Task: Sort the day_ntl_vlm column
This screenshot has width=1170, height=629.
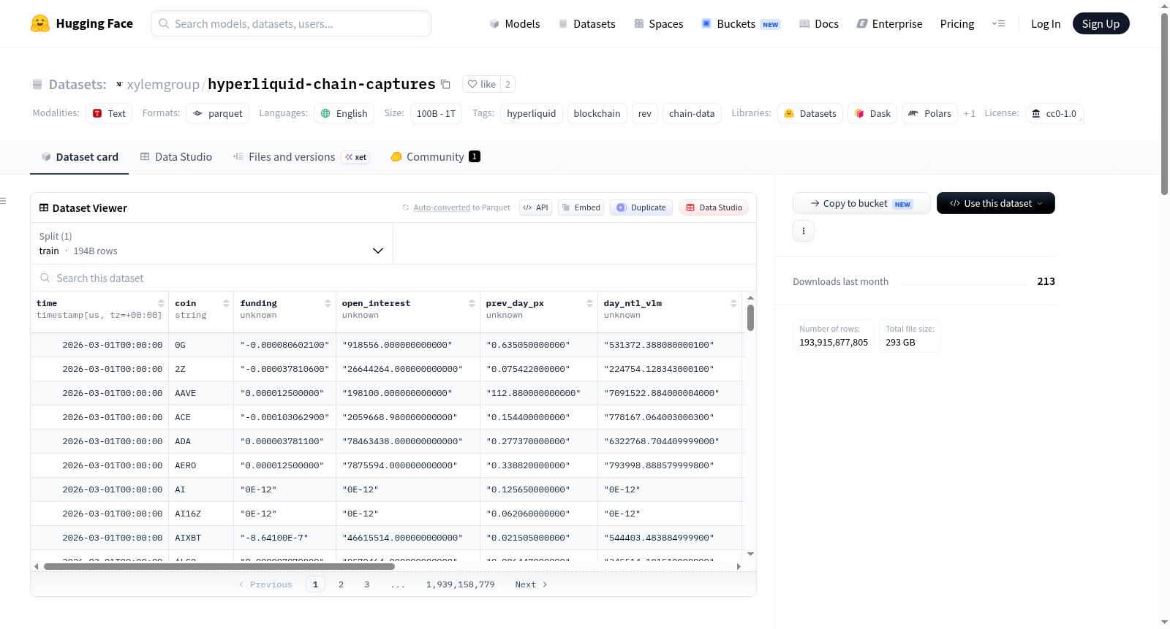Action: (x=733, y=303)
